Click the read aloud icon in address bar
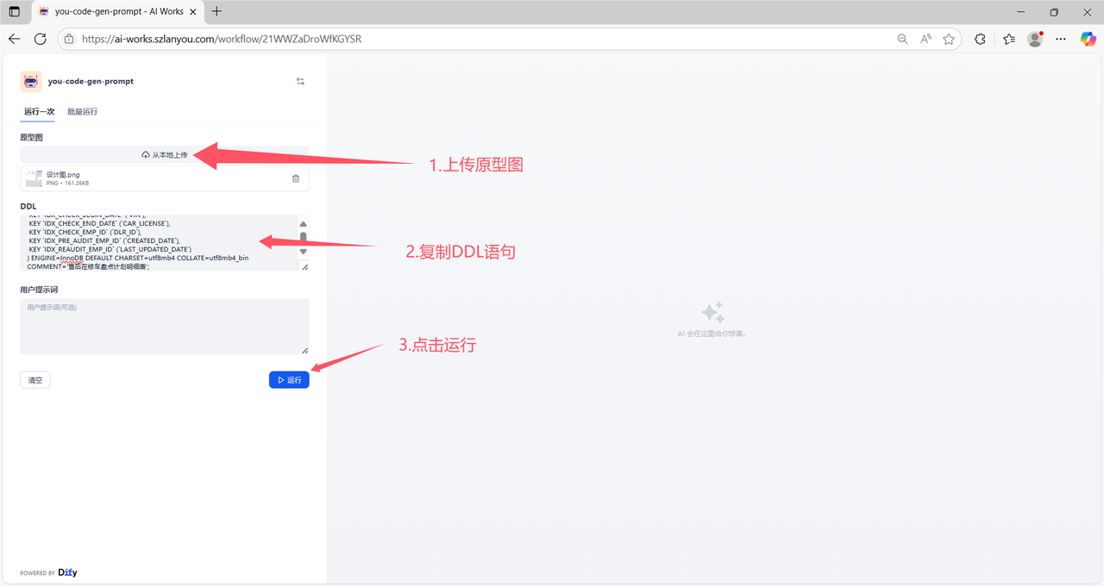 point(925,38)
